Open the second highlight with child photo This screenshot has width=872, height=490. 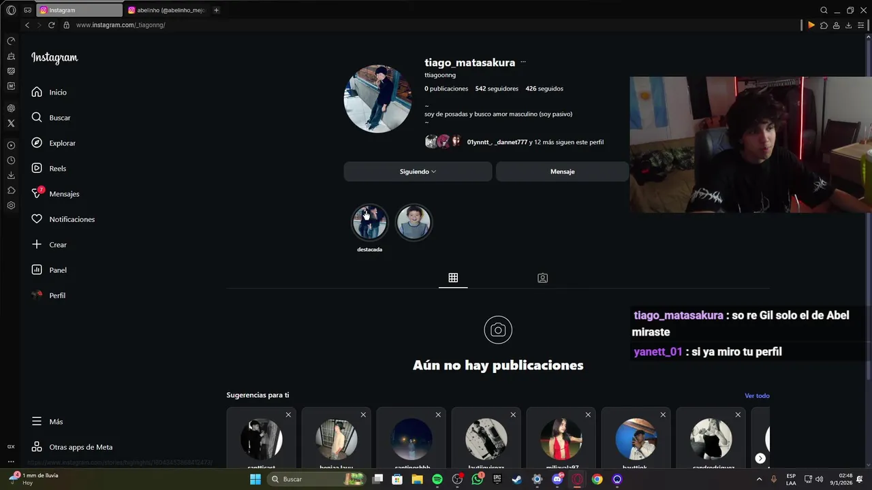point(414,223)
